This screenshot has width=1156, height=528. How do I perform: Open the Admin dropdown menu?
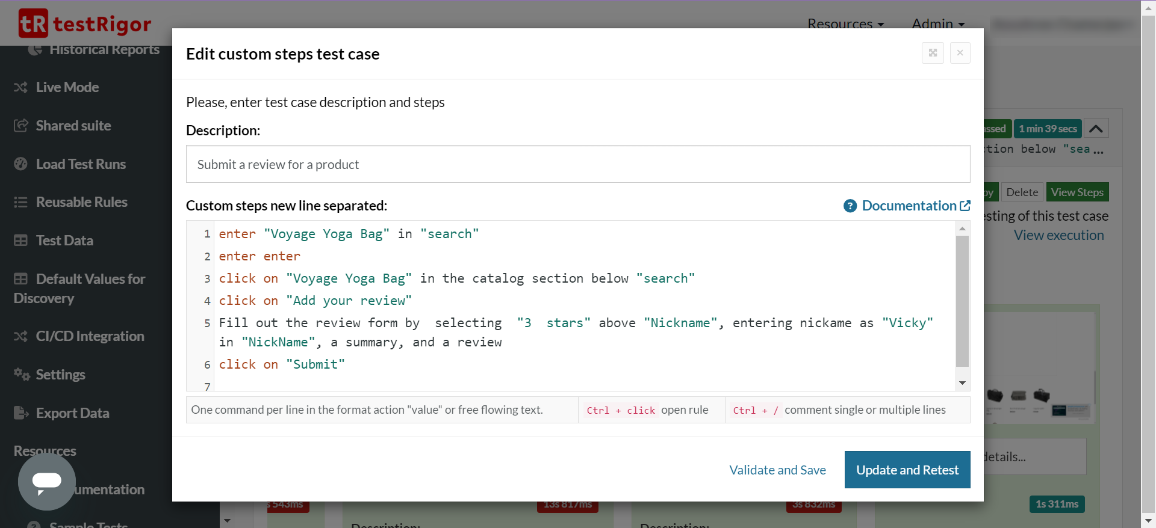937,24
